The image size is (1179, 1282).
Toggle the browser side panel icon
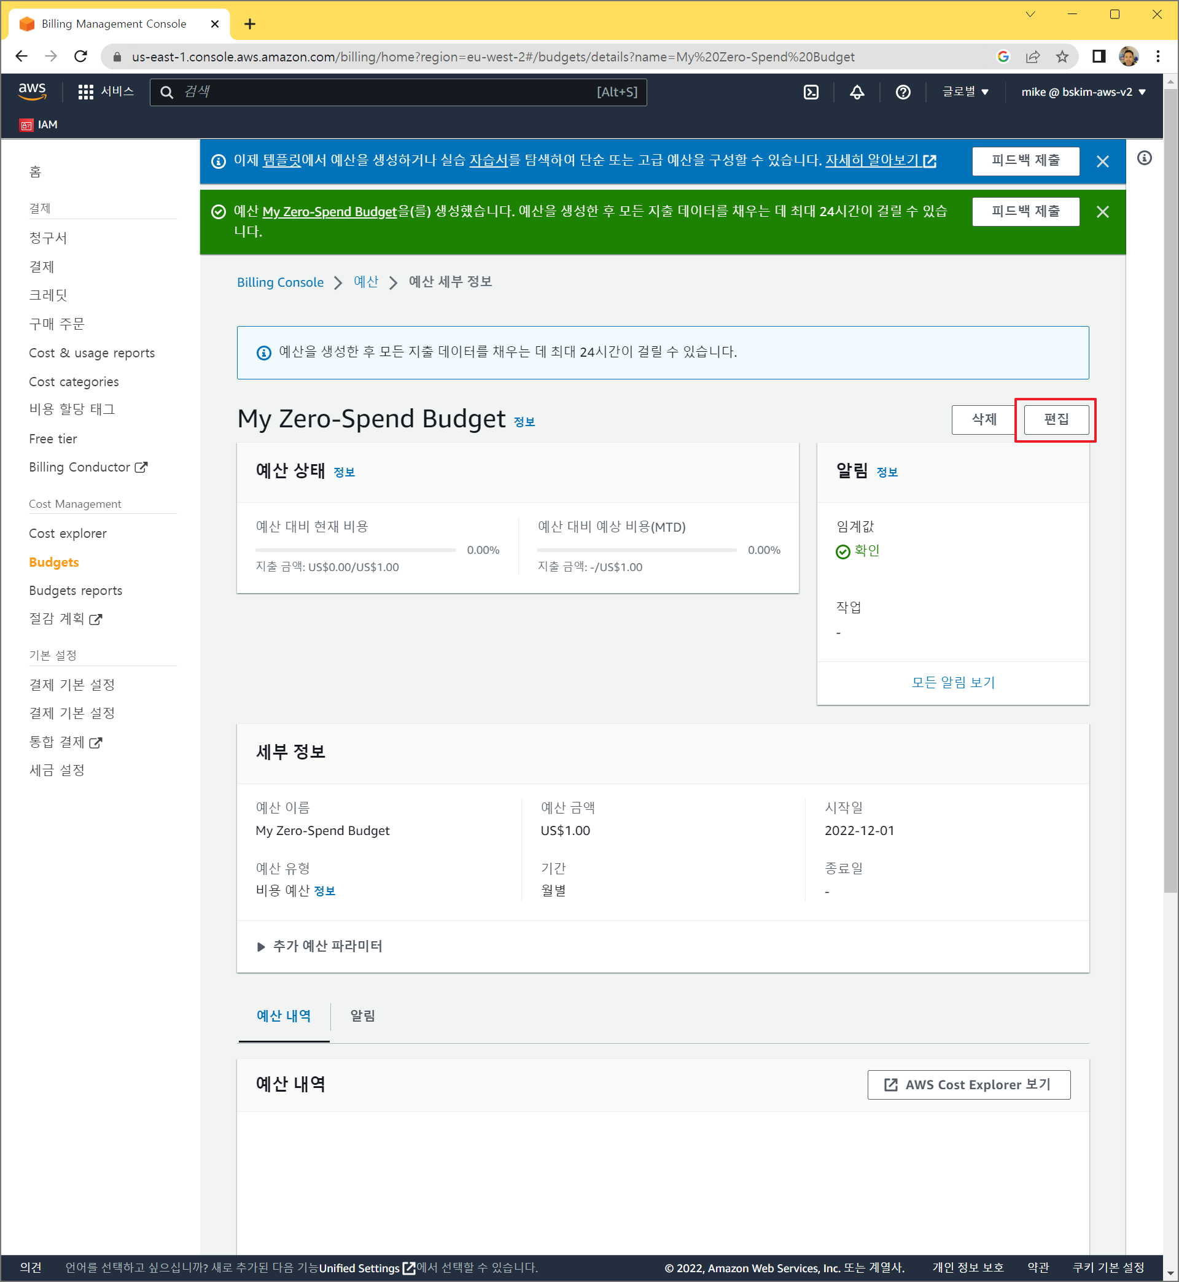pos(1099,56)
